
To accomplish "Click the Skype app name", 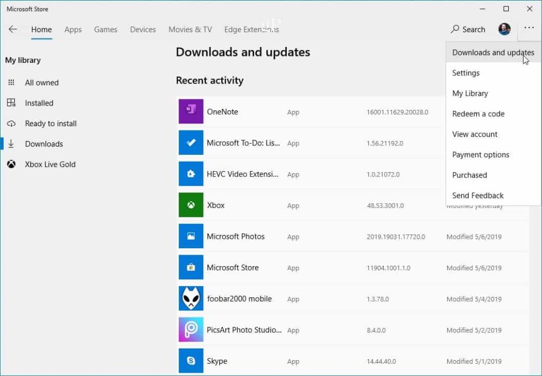I will click(x=216, y=361).
